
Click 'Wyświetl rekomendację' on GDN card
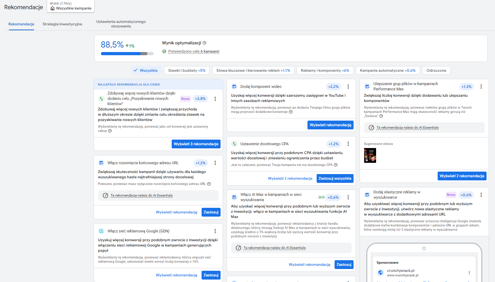(x=177, y=275)
